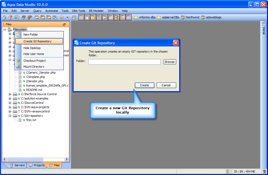Screen dimensions: 268x175
Task: Click the highlighted database cylinder icon
Action: [93, 17]
